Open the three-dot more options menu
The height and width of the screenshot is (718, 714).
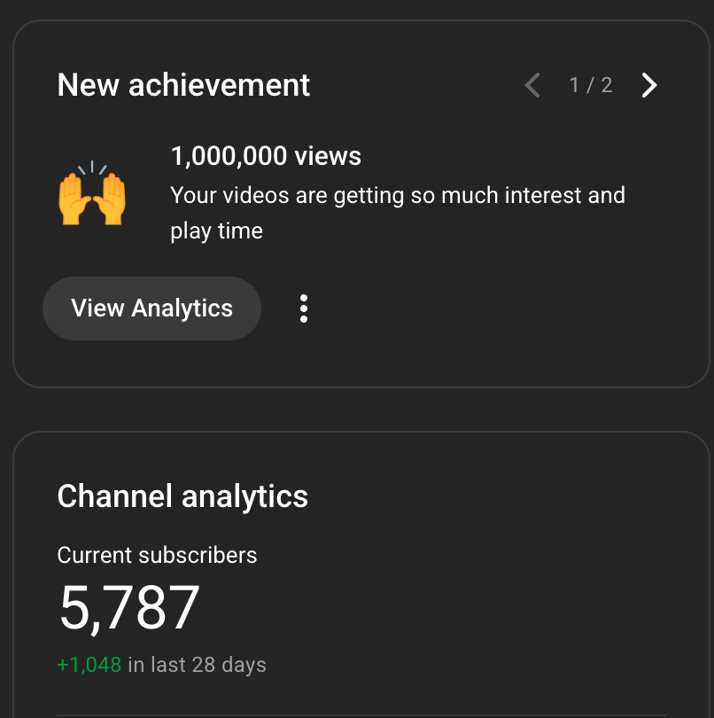(x=304, y=308)
